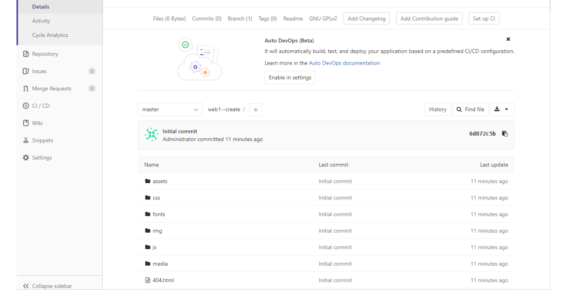Open the 404.html file
The image size is (567, 291).
tap(163, 280)
